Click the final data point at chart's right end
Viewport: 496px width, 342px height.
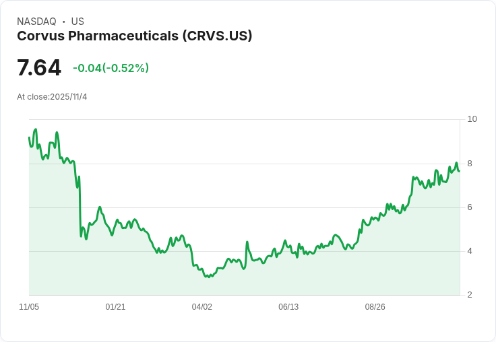460,171
